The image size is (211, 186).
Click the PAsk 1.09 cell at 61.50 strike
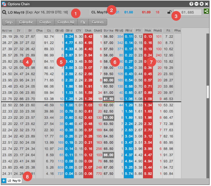(x=148, y=99)
